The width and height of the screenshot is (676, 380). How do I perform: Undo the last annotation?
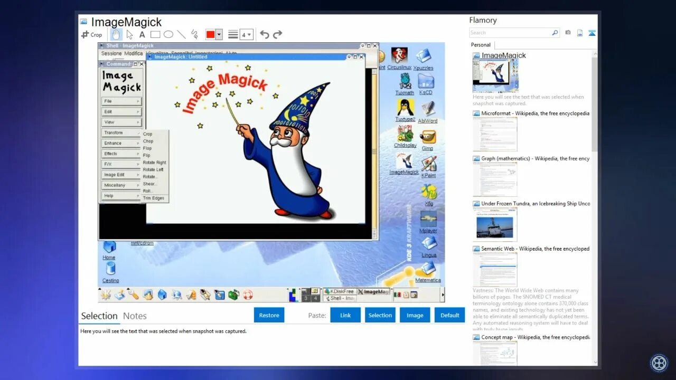pyautogui.click(x=265, y=35)
